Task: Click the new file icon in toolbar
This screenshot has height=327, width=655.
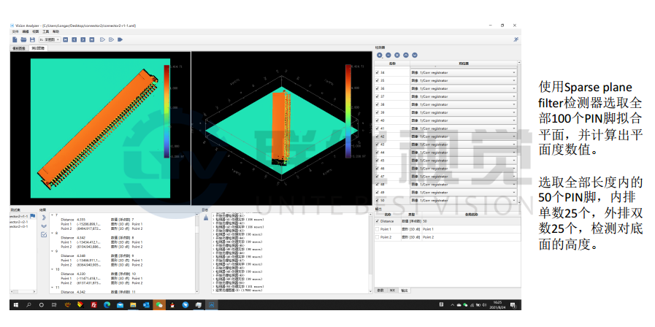Action: pyautogui.click(x=15, y=39)
